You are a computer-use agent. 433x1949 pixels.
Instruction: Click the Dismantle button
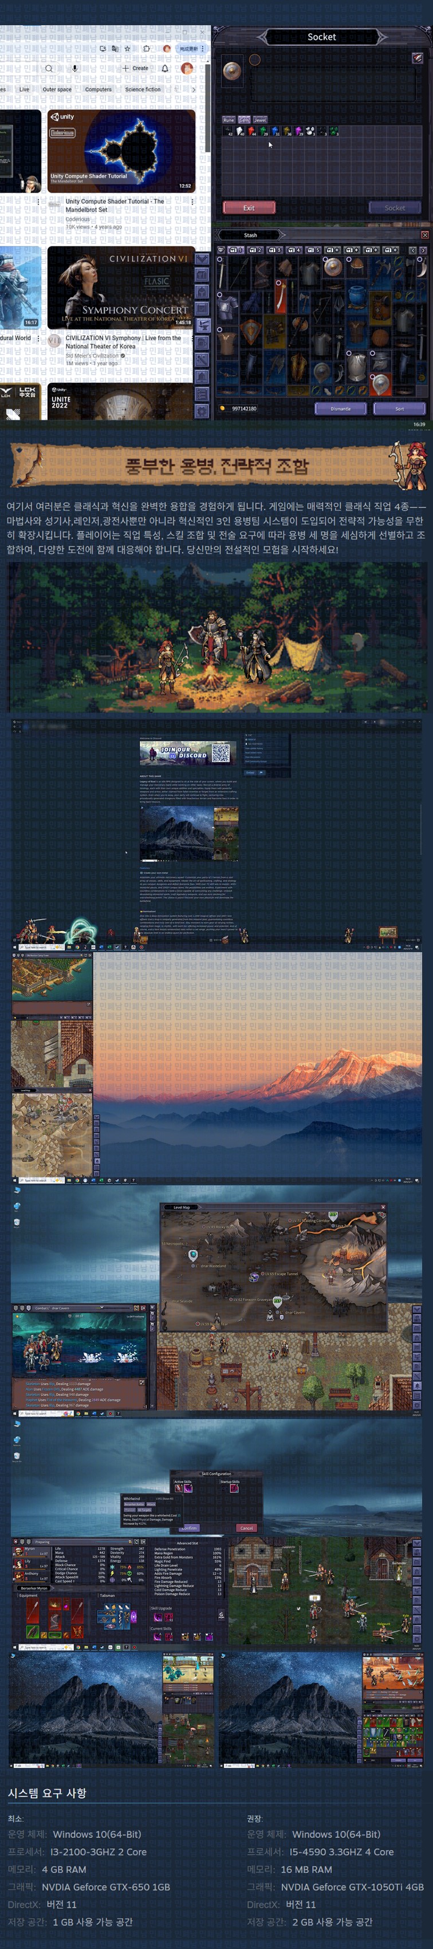[x=340, y=408]
